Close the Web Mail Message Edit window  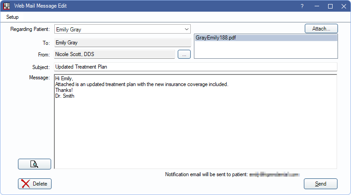(344, 6)
